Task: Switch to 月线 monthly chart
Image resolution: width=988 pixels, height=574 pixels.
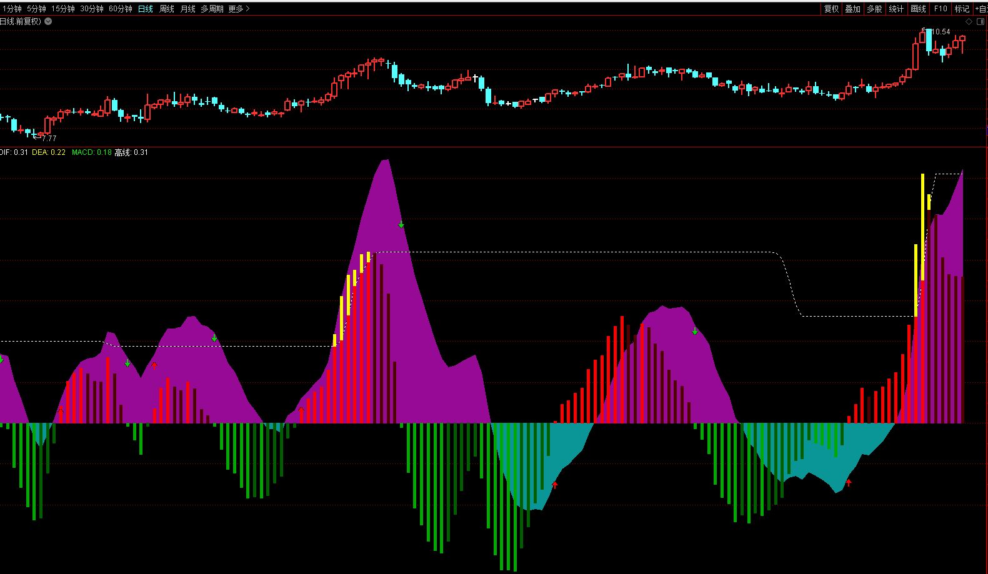Action: coord(188,9)
